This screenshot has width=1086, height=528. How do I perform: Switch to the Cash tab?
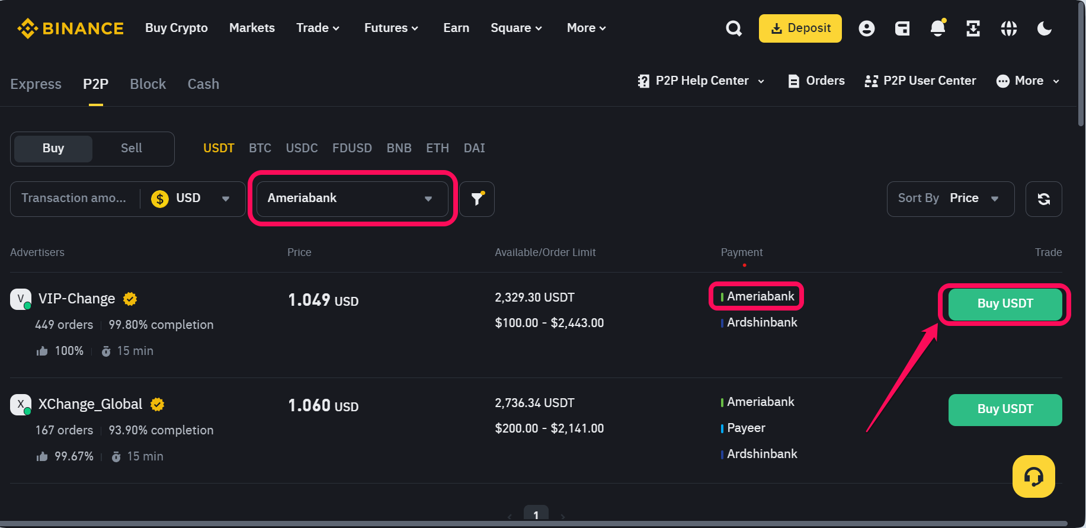(x=203, y=84)
